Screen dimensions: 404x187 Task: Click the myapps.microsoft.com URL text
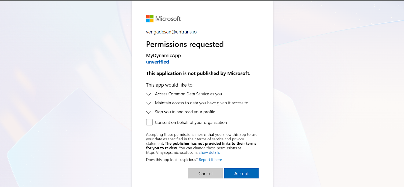coord(171,152)
